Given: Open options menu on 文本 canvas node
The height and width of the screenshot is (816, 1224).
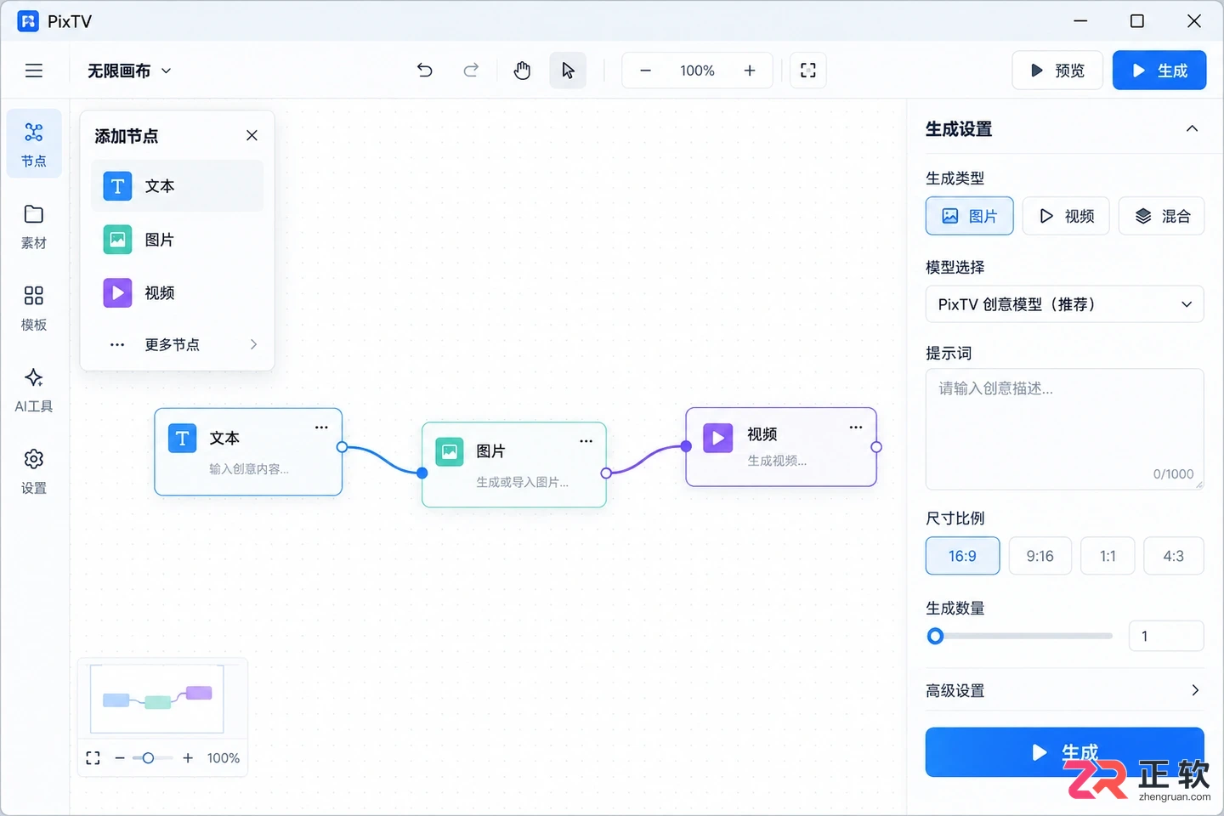Looking at the screenshot, I should 321,428.
